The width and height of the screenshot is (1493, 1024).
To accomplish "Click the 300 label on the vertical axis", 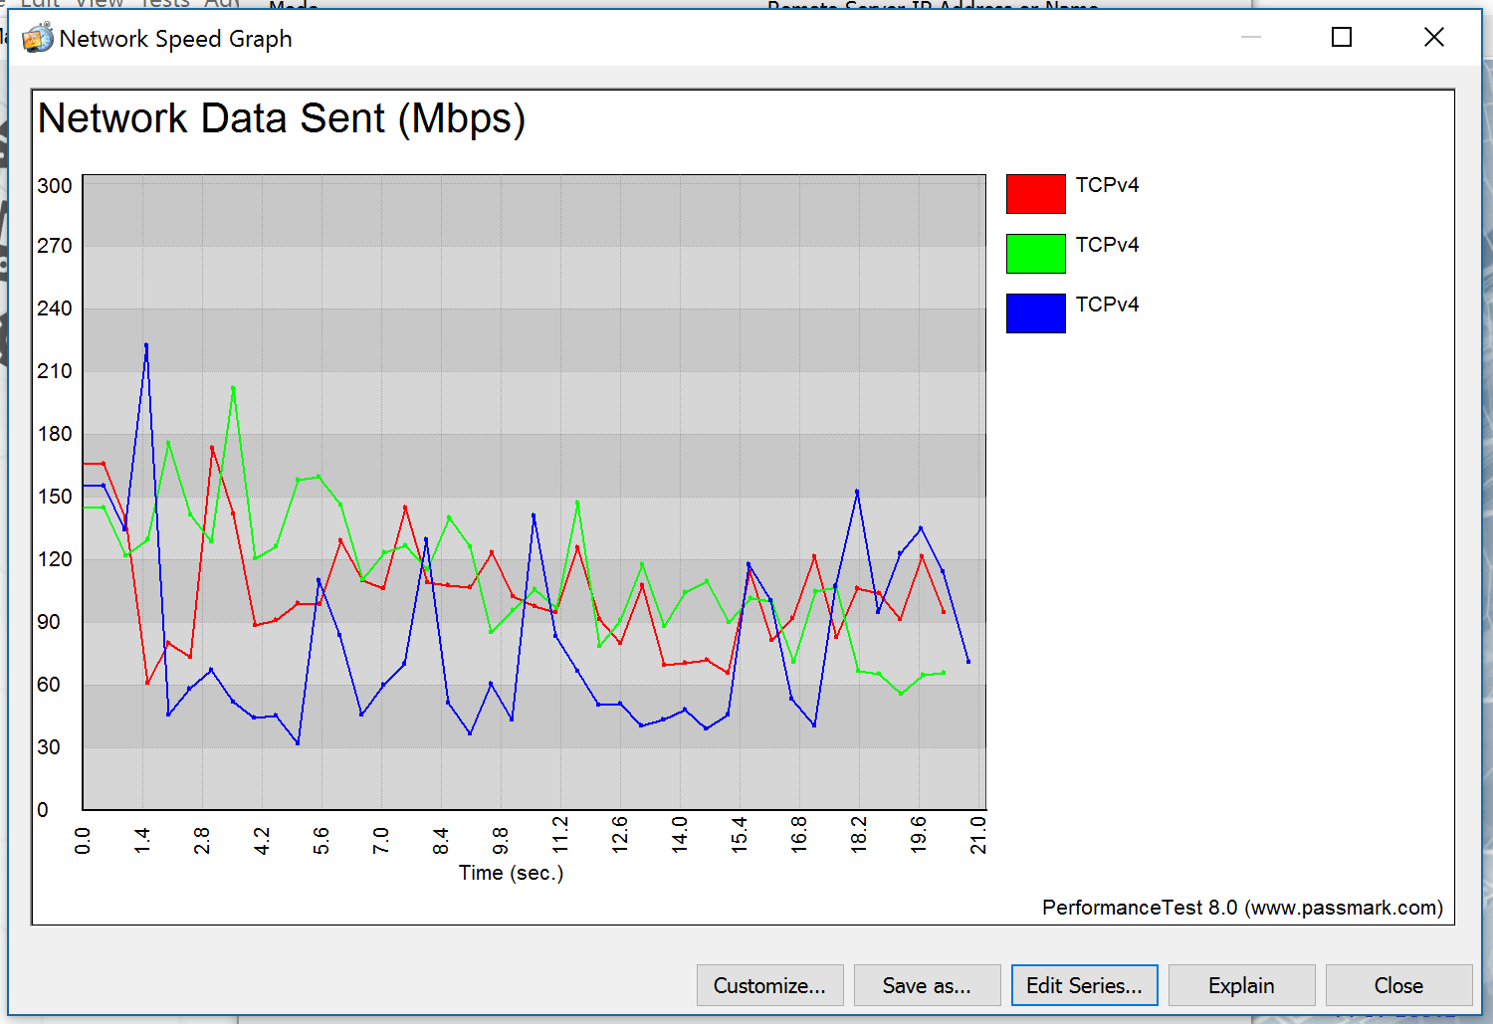I will 55,186.
